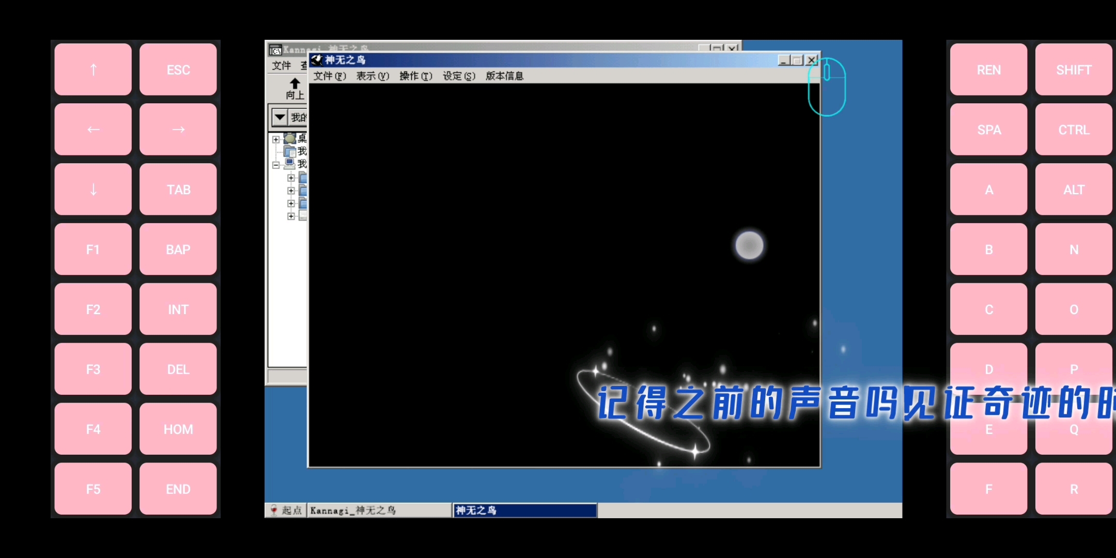1116x558 pixels.
Task: Tap the INT virtual key
Action: coord(178,309)
